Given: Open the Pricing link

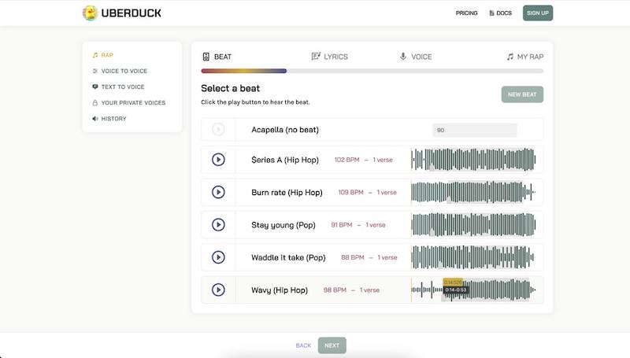Looking at the screenshot, I should click(466, 13).
